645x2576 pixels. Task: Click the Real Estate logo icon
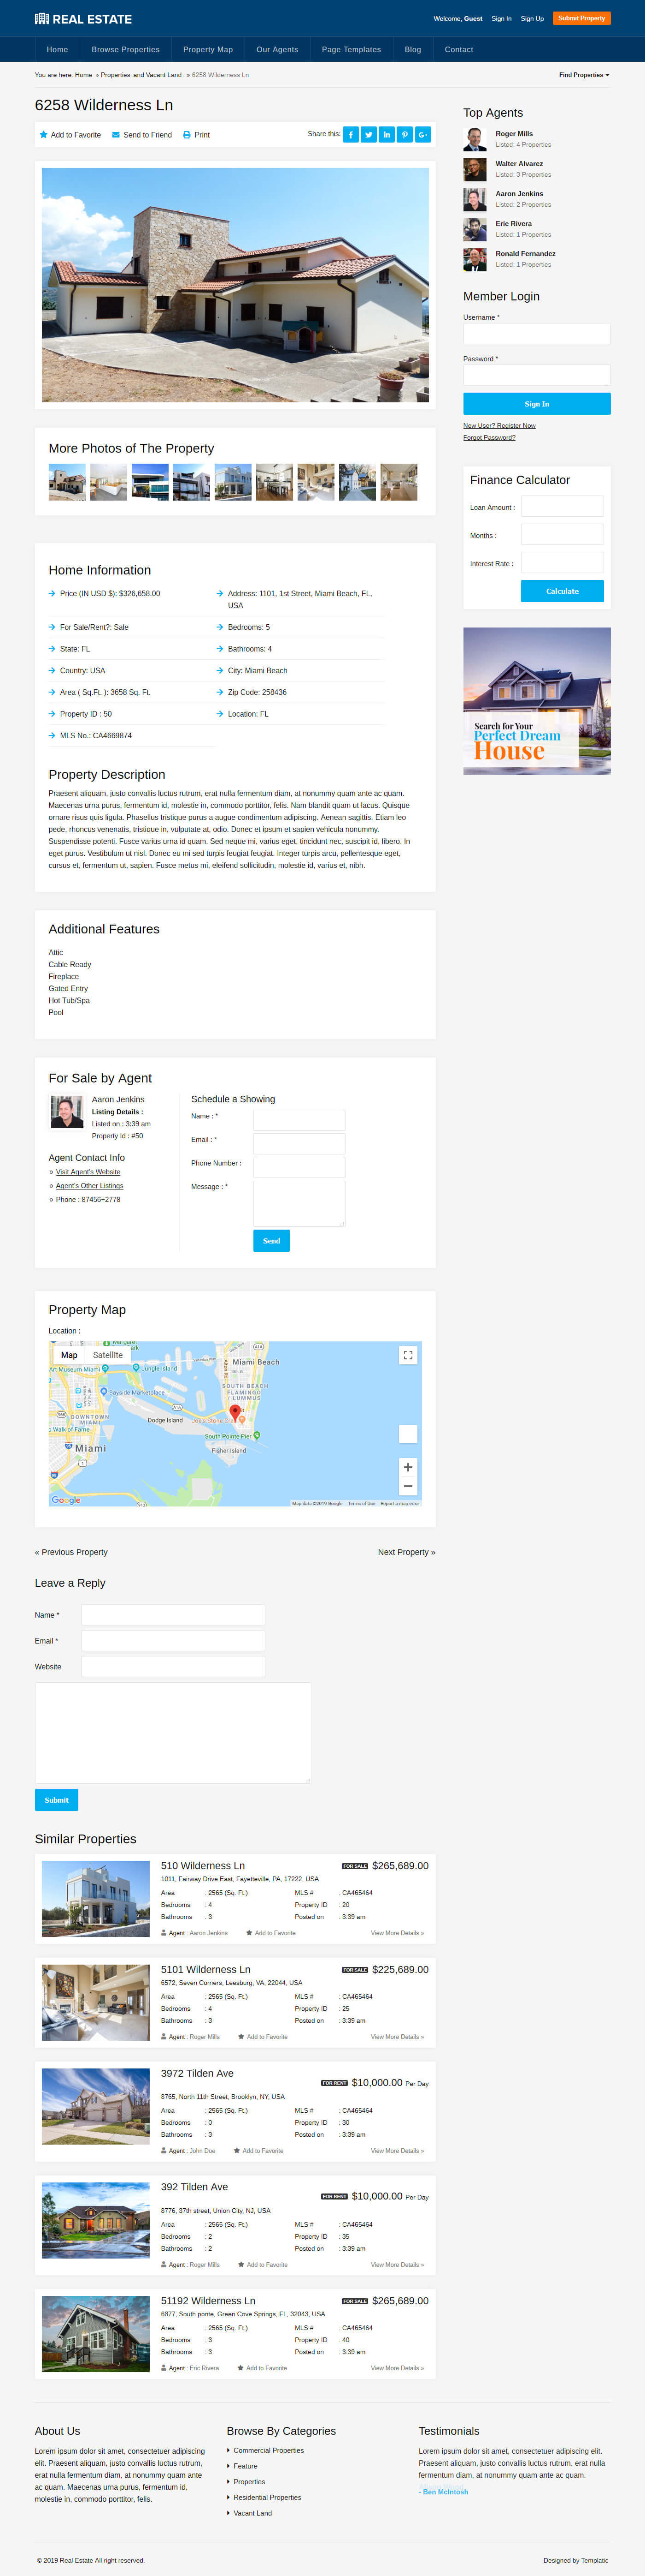(42, 18)
